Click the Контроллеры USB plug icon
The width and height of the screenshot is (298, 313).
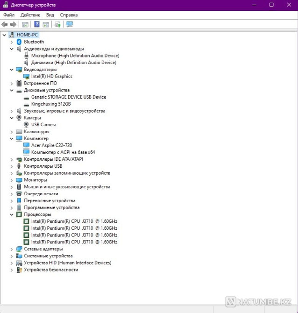19,166
